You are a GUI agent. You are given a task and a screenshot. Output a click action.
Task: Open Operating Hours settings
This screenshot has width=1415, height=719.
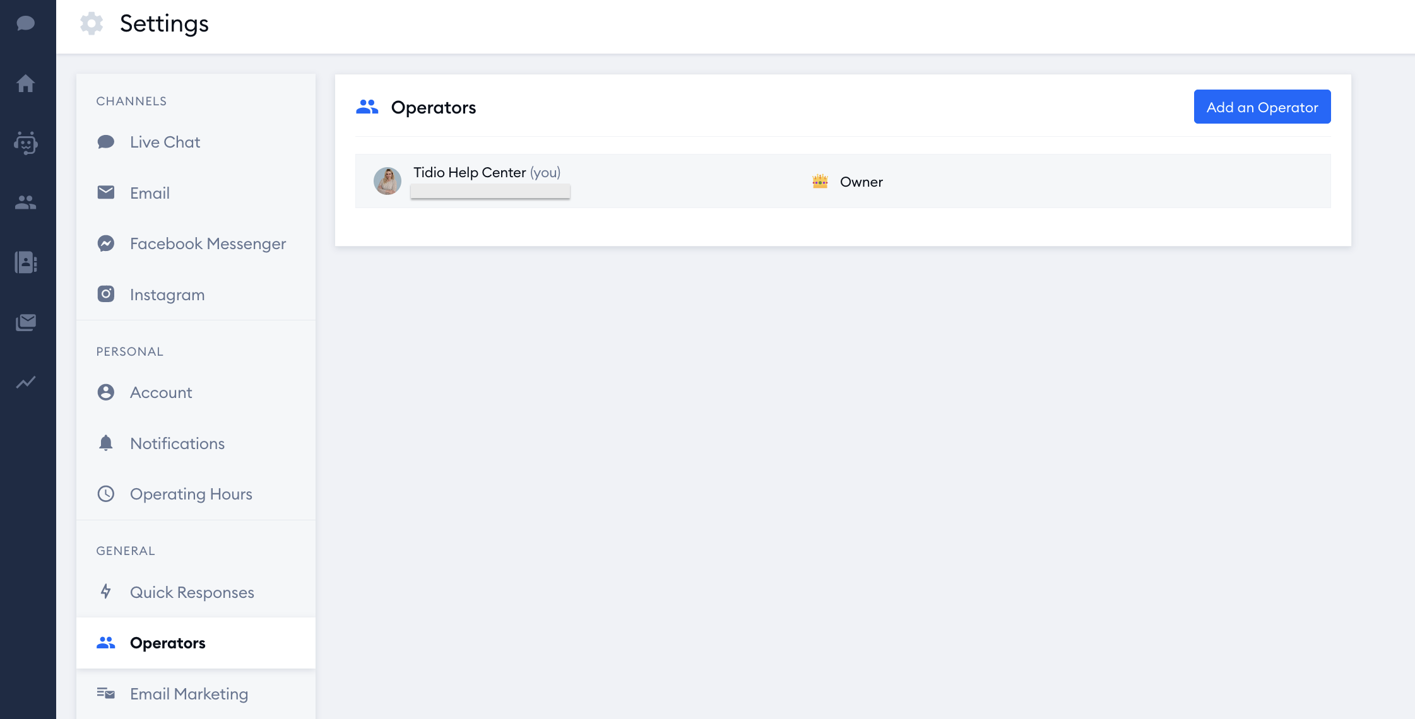[x=196, y=494]
